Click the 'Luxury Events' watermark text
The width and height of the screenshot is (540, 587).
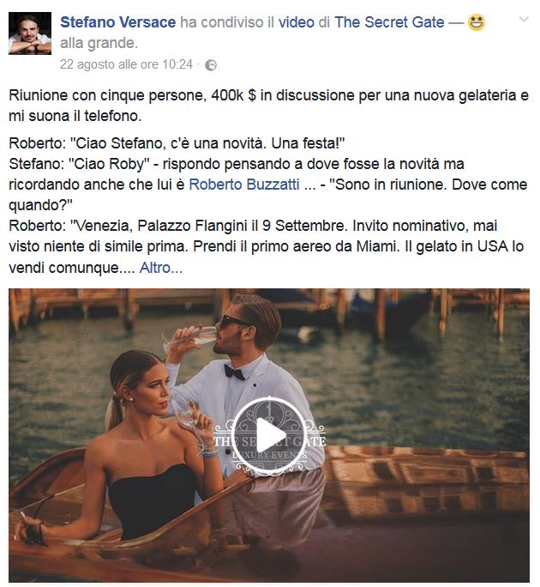[269, 455]
